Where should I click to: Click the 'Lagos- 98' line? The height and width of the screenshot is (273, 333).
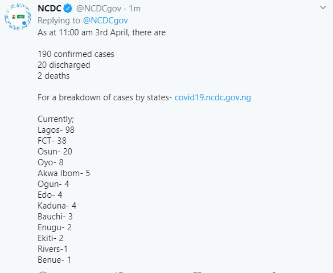pyautogui.click(x=56, y=130)
